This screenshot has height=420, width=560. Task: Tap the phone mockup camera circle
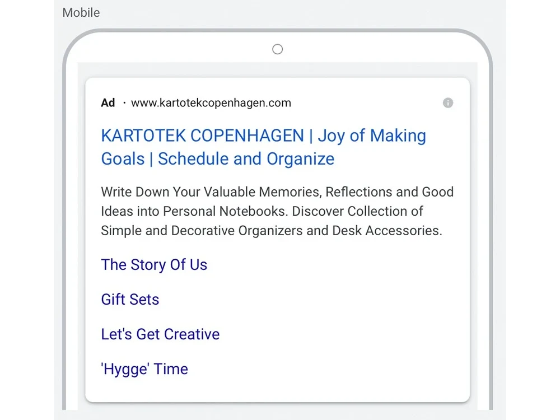[278, 49]
